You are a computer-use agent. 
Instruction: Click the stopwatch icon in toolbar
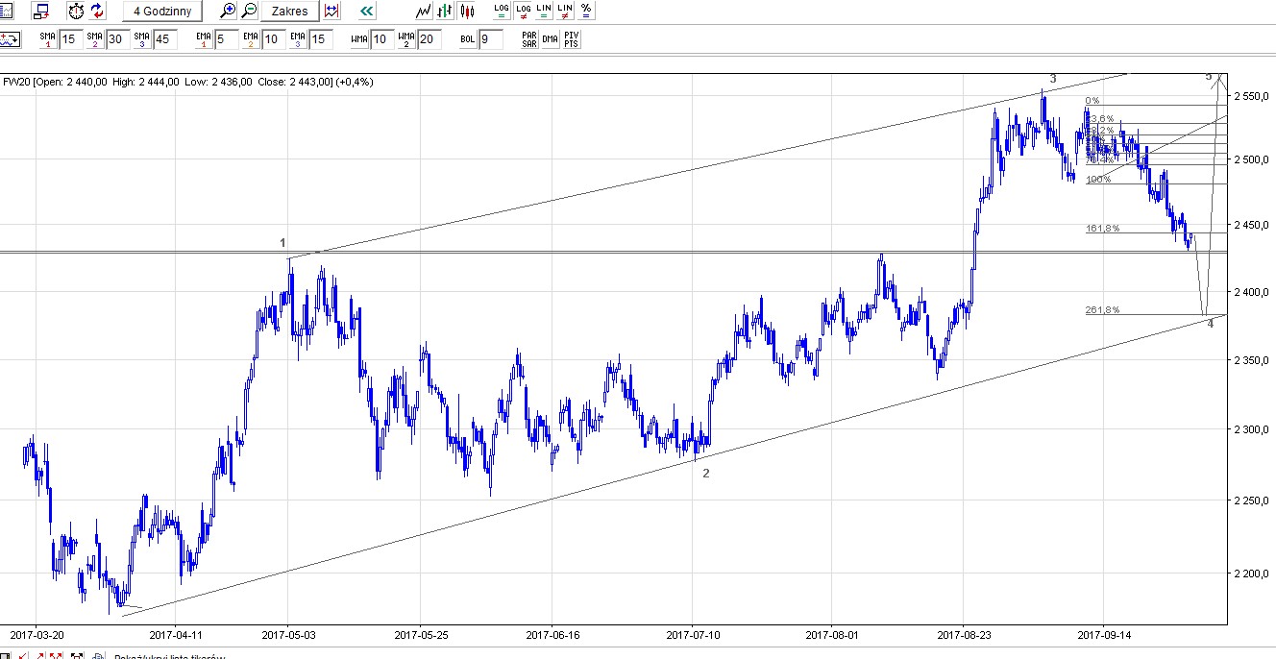(76, 12)
